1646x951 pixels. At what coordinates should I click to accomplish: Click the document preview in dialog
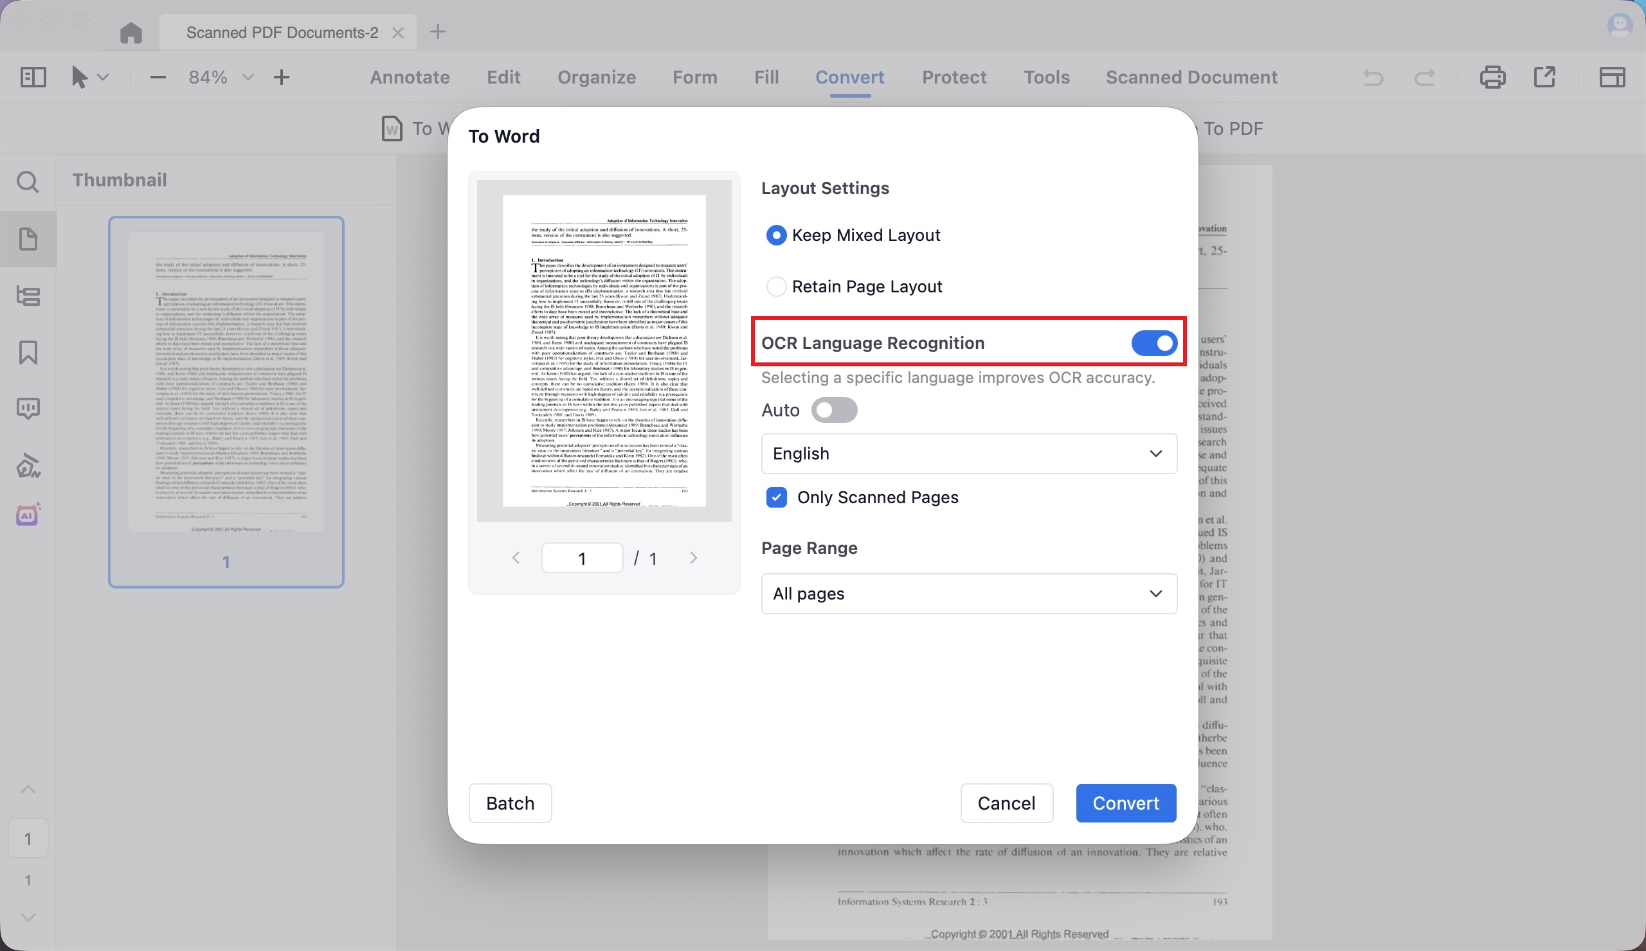(604, 350)
